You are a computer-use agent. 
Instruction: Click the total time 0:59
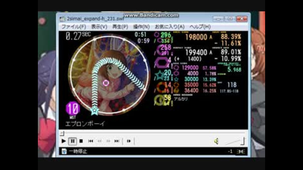click(143, 41)
